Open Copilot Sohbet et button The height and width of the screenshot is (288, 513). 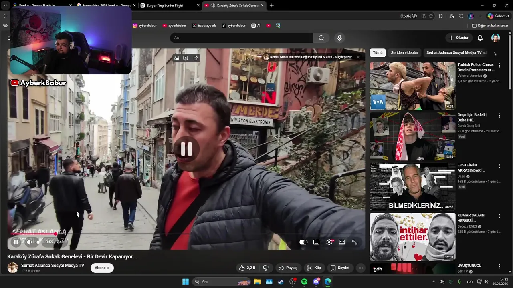tap(499, 16)
